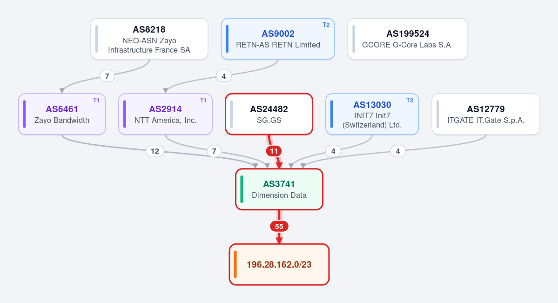Select the AS3741 Dimension Data node
This screenshot has height=303, width=558.
(x=279, y=189)
